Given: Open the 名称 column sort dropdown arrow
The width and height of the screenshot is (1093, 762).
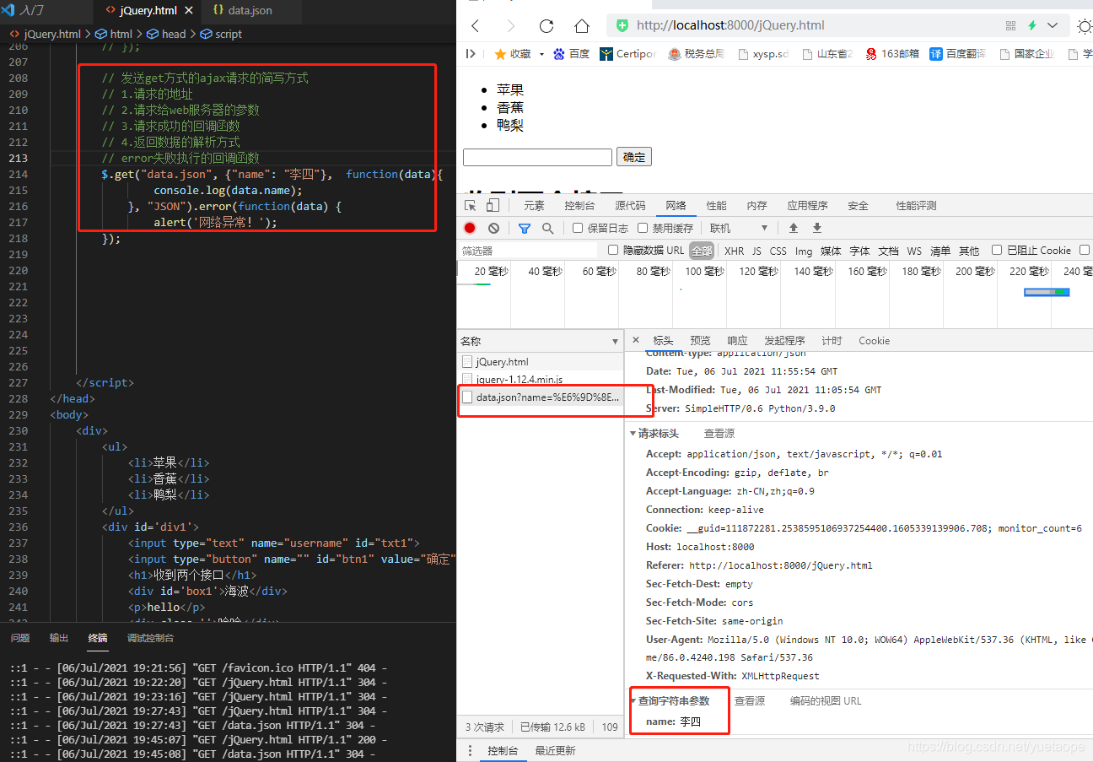Looking at the screenshot, I should point(615,342).
